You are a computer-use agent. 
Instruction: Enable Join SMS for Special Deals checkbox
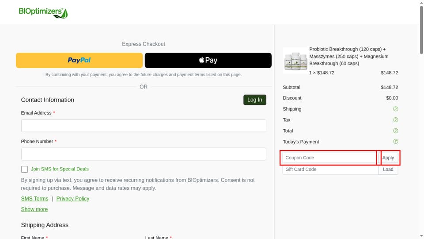click(24, 169)
